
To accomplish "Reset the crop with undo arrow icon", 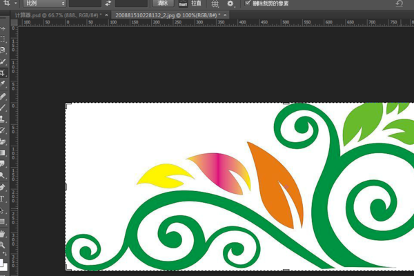I will tap(400, 3).
